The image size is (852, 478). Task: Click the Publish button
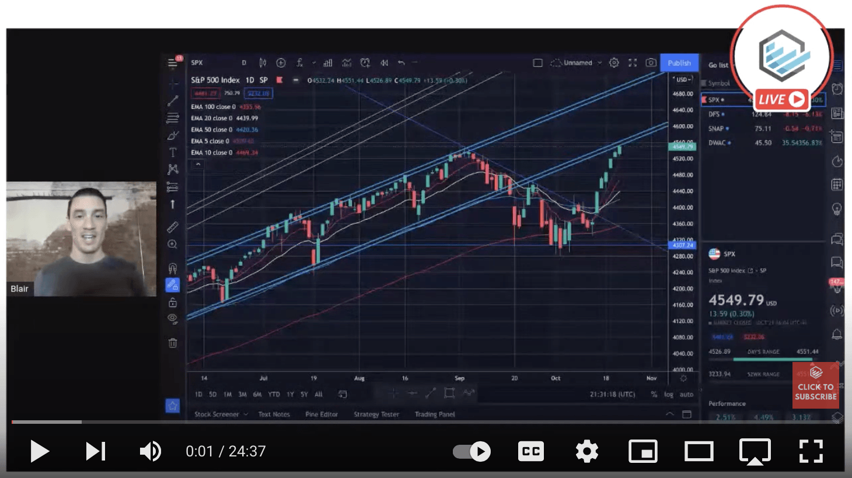tap(679, 63)
